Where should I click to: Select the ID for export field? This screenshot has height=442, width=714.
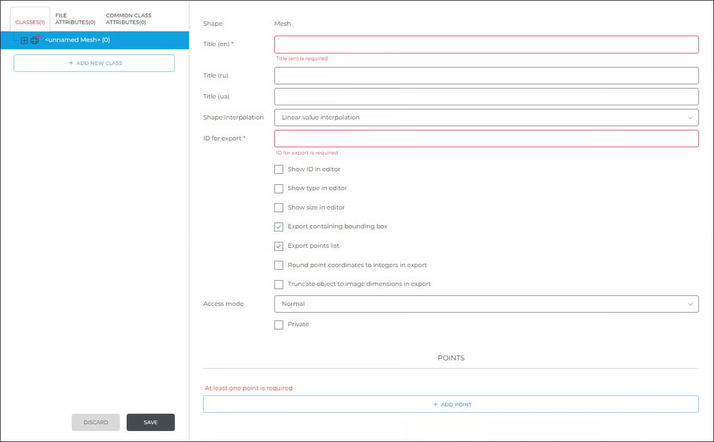(x=486, y=138)
